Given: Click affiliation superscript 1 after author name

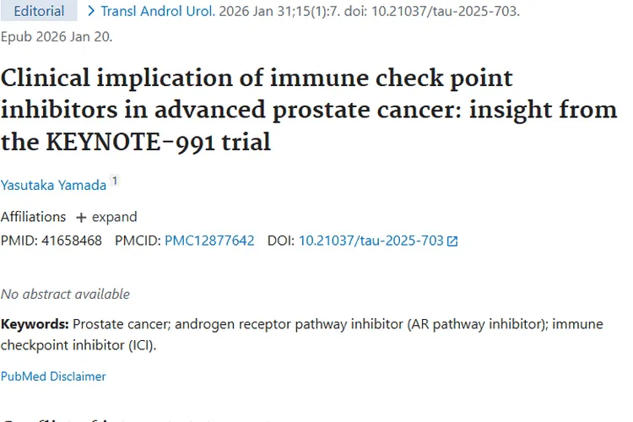Looking at the screenshot, I should (x=115, y=181).
